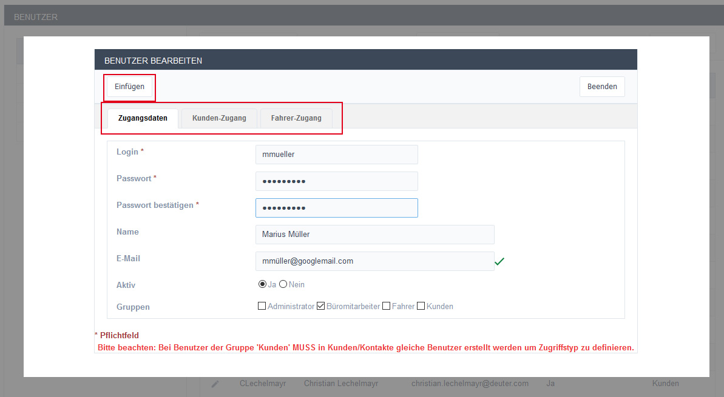Focus the E-Mail input field

(x=374, y=261)
